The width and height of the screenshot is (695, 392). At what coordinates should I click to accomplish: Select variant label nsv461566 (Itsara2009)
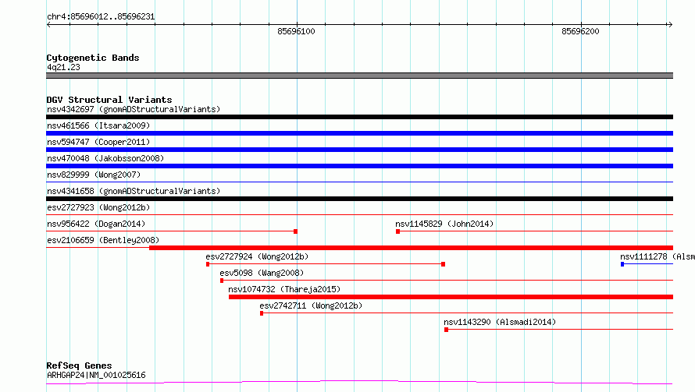pos(98,125)
